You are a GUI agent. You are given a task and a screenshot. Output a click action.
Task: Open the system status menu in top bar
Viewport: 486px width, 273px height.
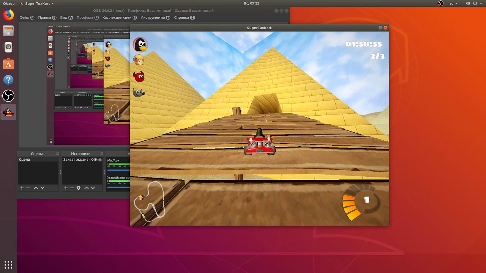(473, 3)
